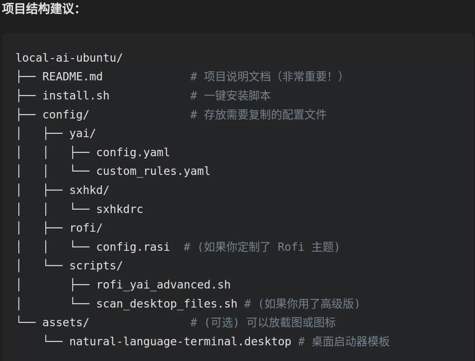Click the 一键安装脚本 comment text
The image size is (475, 361).
coord(237,96)
